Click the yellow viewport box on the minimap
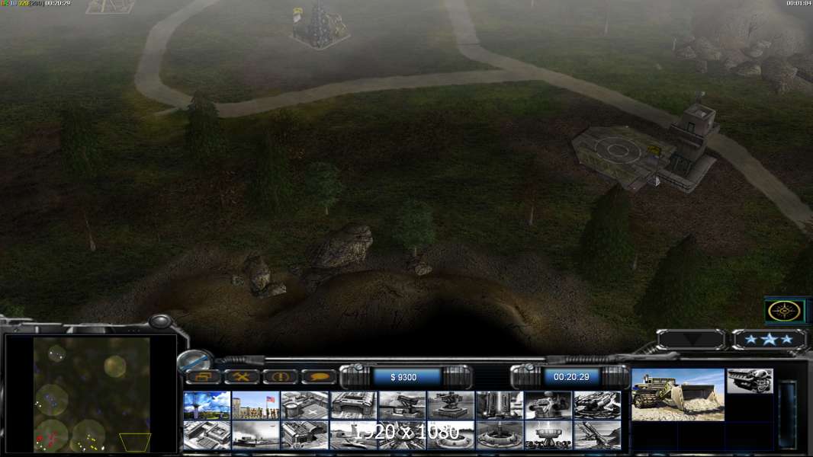 coord(135,443)
